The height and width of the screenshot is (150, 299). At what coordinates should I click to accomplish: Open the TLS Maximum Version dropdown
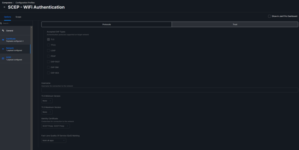(47, 112)
